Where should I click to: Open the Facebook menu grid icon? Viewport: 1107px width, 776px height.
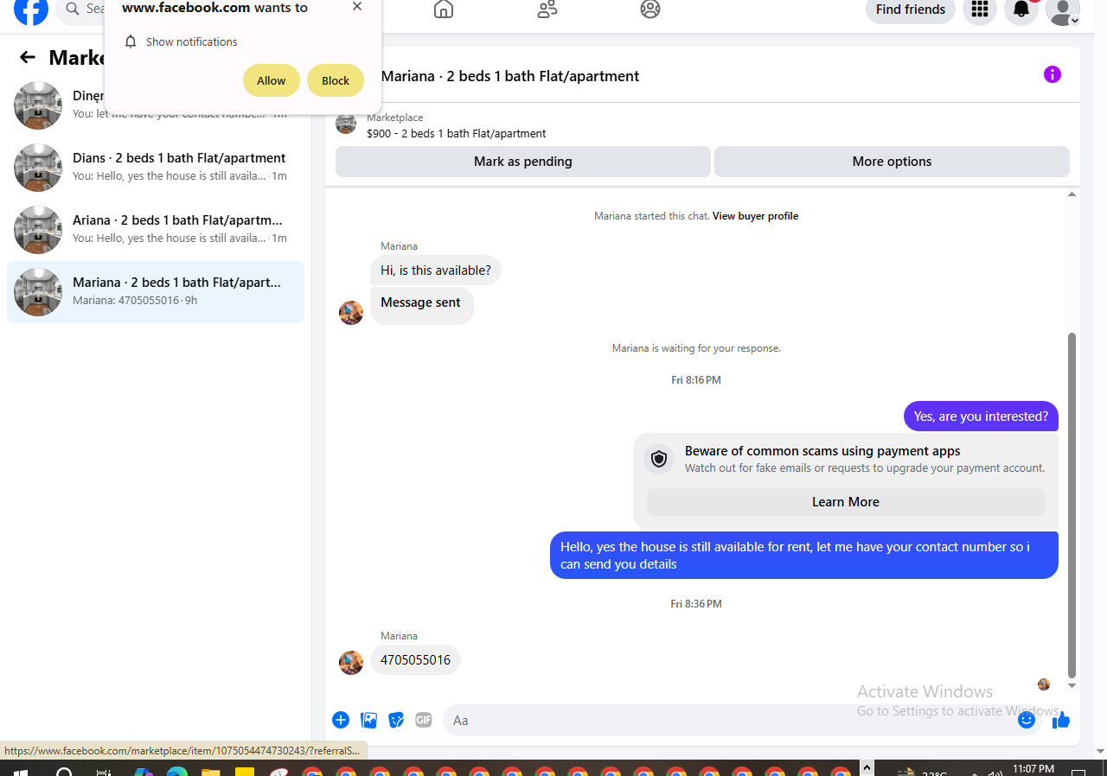(x=980, y=10)
